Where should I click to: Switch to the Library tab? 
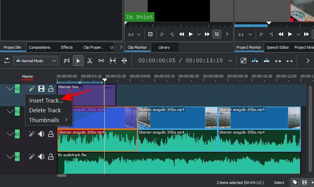tap(164, 47)
